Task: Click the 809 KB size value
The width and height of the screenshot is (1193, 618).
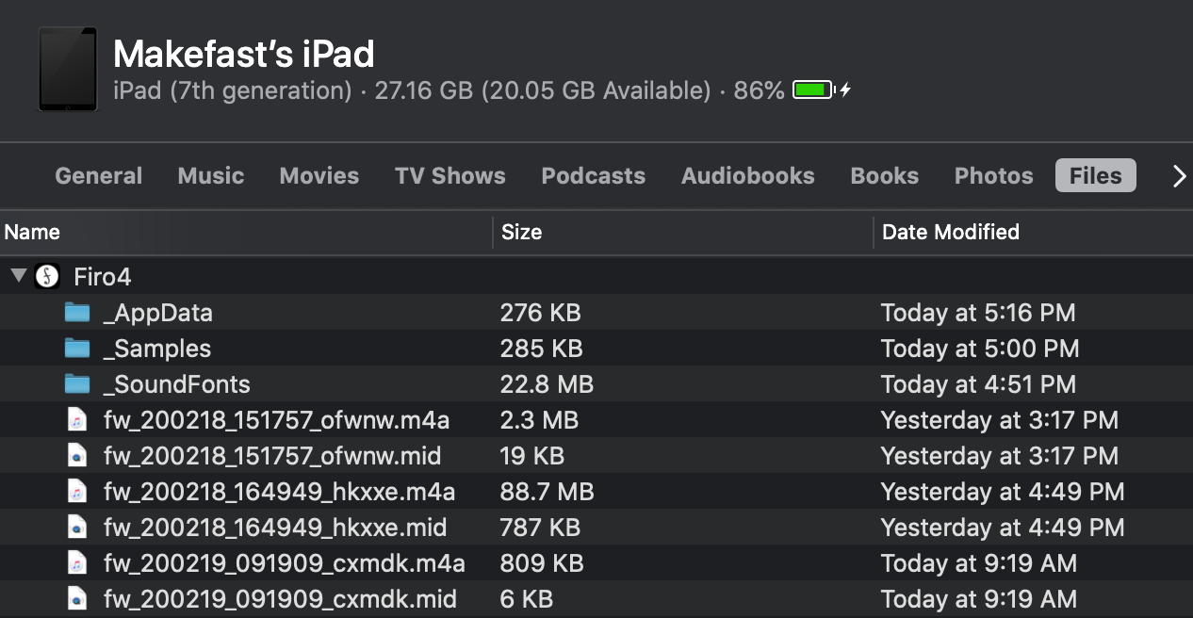Action: pyautogui.click(x=542, y=563)
